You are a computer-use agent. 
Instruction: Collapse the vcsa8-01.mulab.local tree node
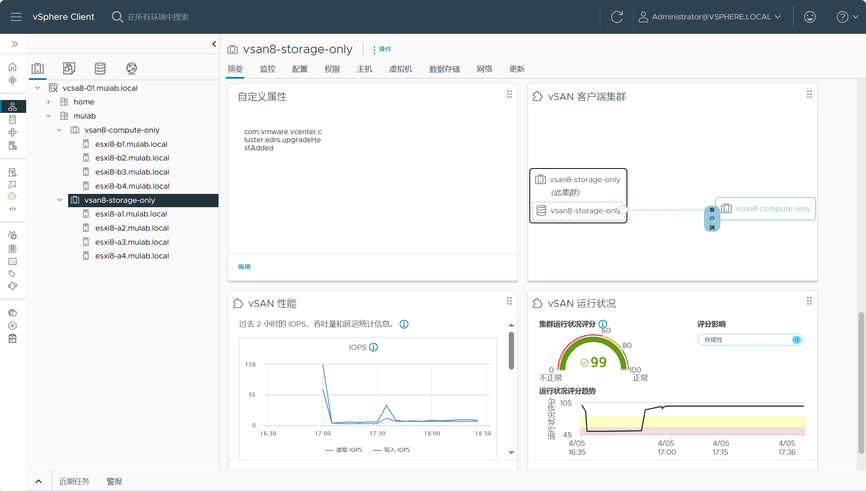point(37,88)
